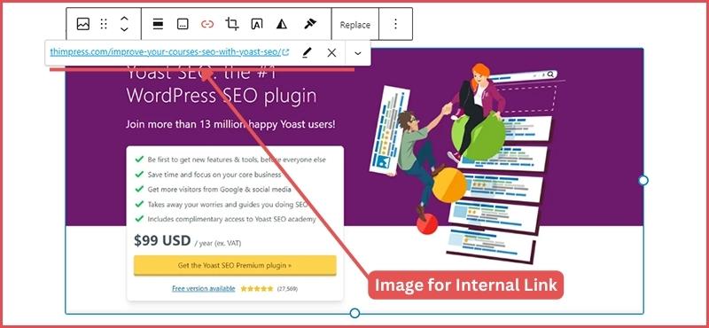Click the Free version available link
The image size is (709, 328).
tap(204, 288)
